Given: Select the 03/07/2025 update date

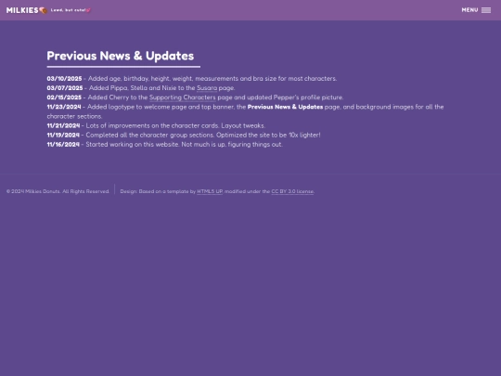Looking at the screenshot, I should tap(65, 88).
